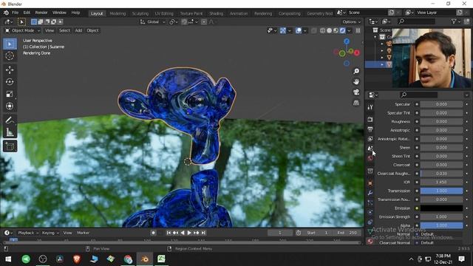Click the Transmission slider
The image size is (473, 266).
point(441,191)
